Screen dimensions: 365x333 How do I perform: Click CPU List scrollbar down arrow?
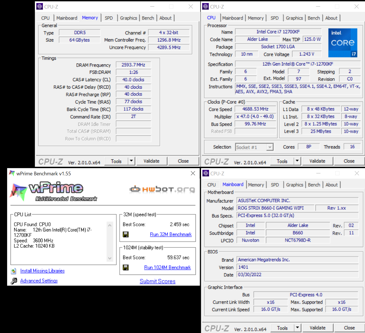(110, 258)
